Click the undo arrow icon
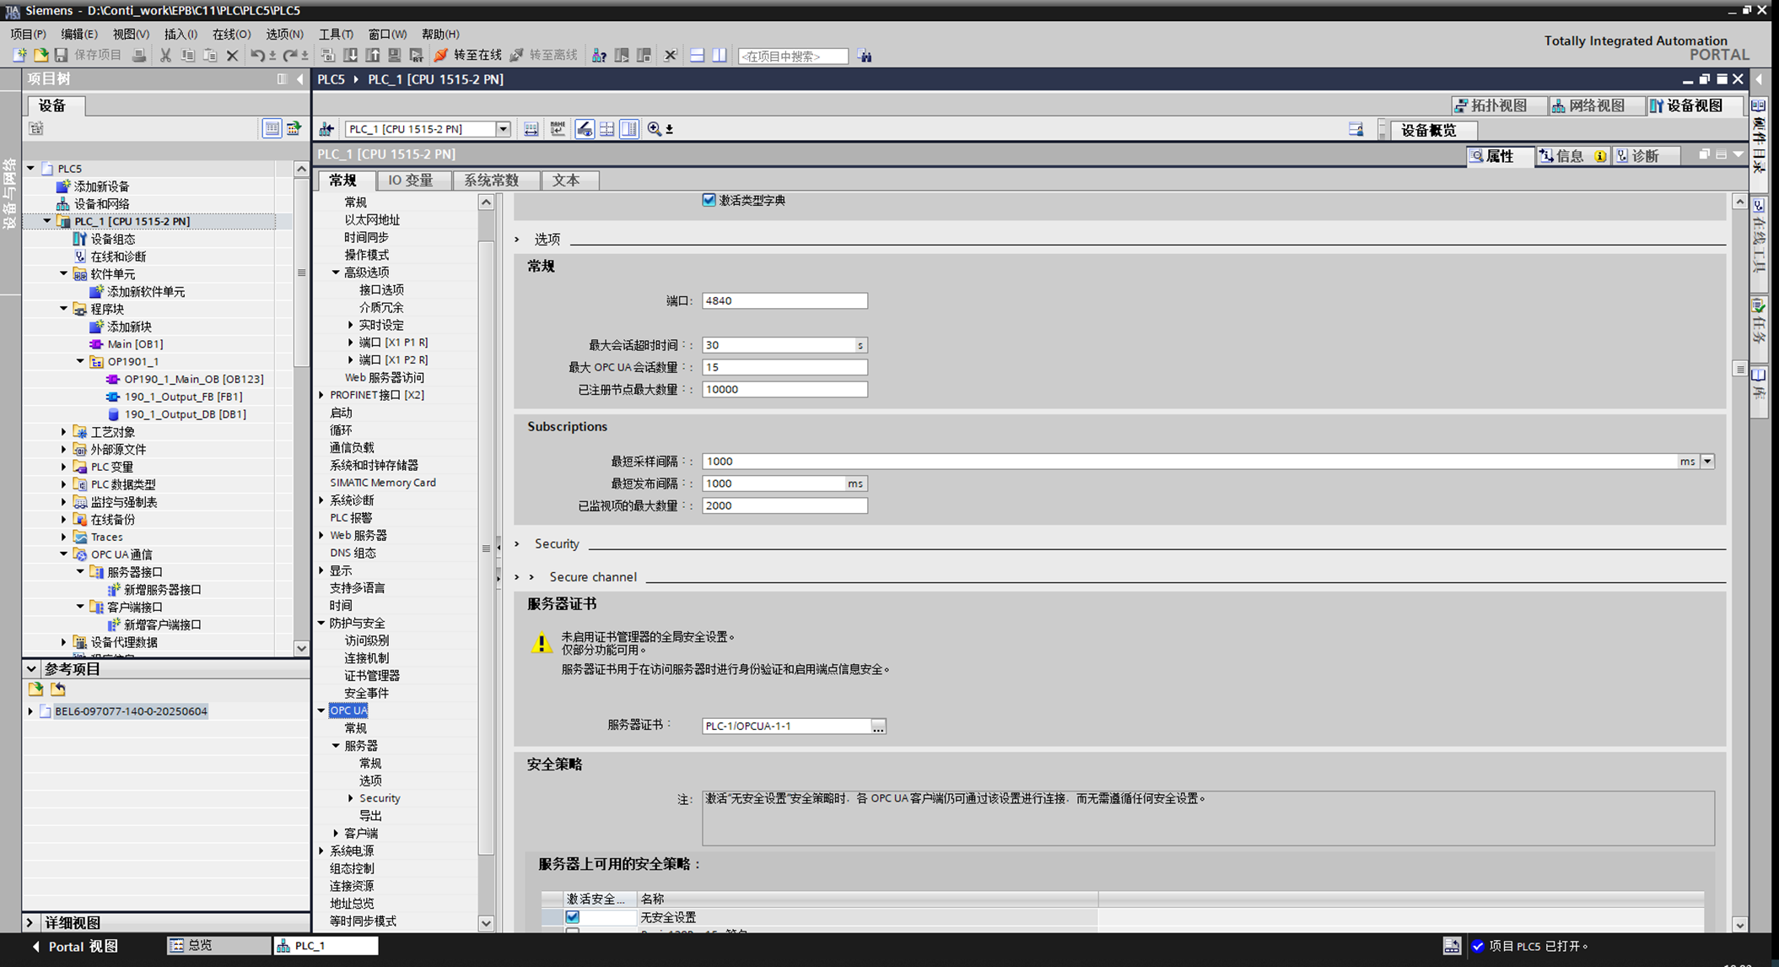This screenshot has height=967, width=1779. 257,56
